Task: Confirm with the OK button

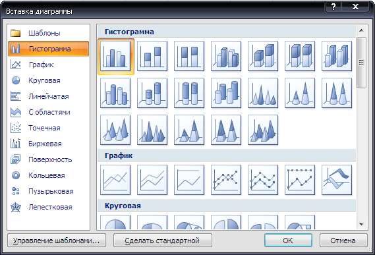Action: coord(288,241)
